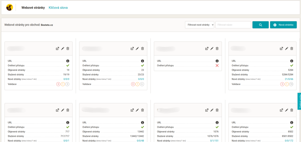Screen dimensions: 301x142
Task: Click the orange validation badge in the 19 pages card
Action: click(x=63, y=84)
